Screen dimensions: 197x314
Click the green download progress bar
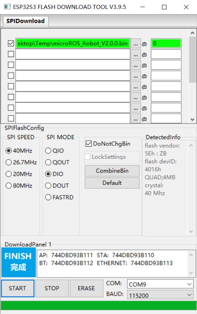[x=98, y=306]
